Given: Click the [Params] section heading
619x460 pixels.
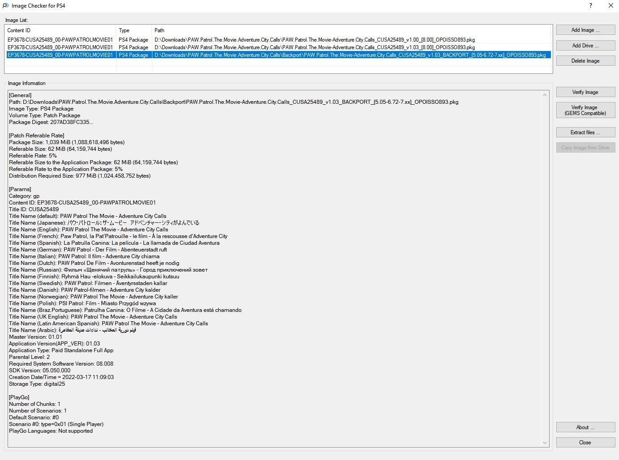Looking at the screenshot, I should pyautogui.click(x=20, y=189).
